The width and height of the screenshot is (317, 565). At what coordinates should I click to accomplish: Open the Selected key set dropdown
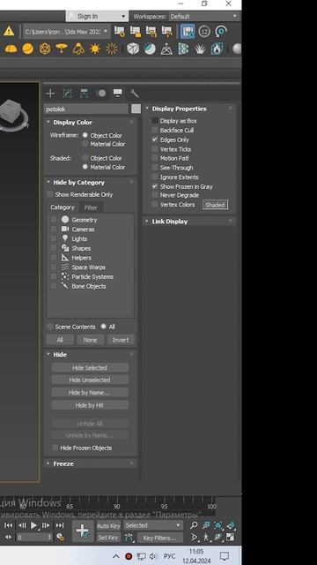153,525
